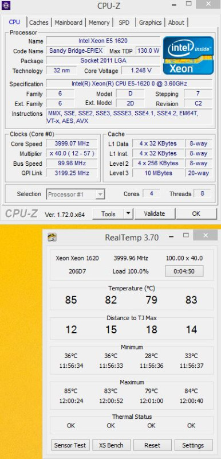Image resolution: width=221 pixels, height=459 pixels.
Task: Click the L1 Inst. cache size value
Action: (x=158, y=153)
